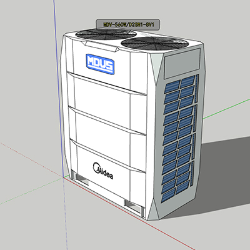Screen dimensions: 250x250
Task: Click the dotted red axis line on the left
Action: (31, 160)
